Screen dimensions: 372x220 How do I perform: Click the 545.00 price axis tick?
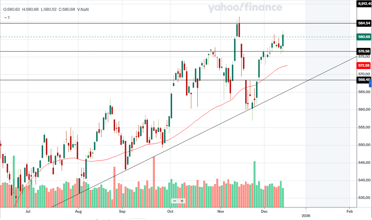pyautogui.click(x=364, y=163)
